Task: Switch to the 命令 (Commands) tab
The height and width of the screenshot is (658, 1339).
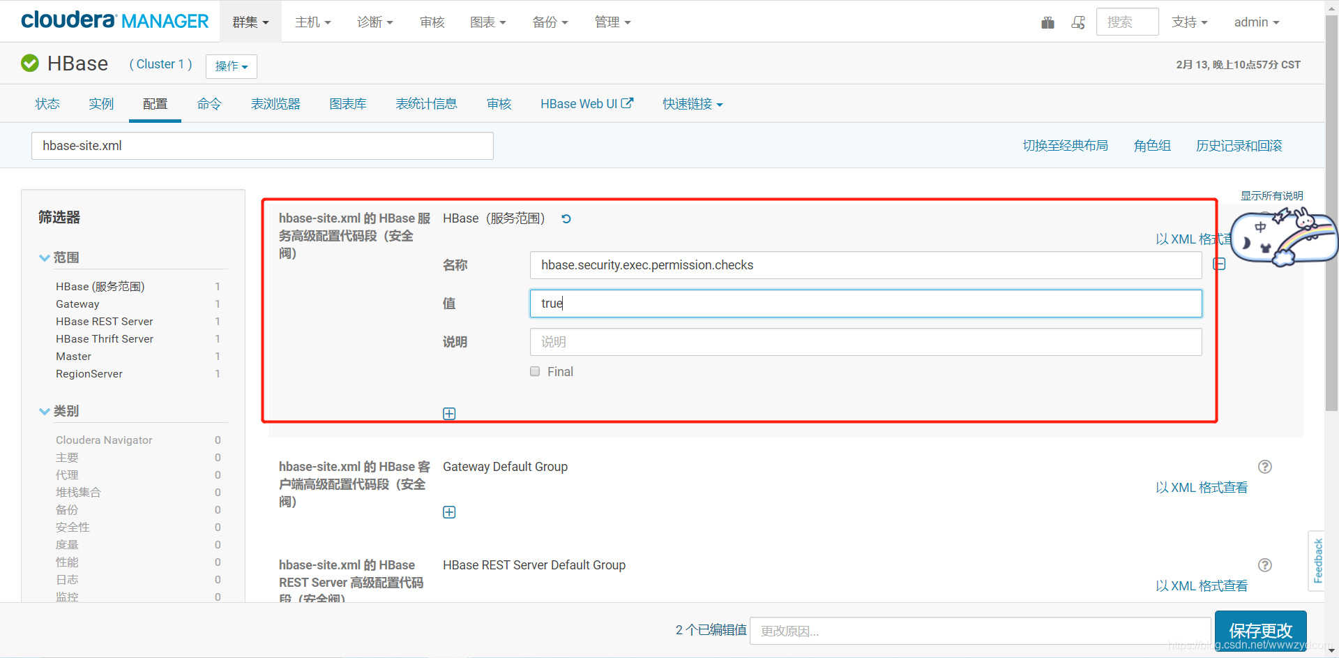Action: (x=209, y=103)
